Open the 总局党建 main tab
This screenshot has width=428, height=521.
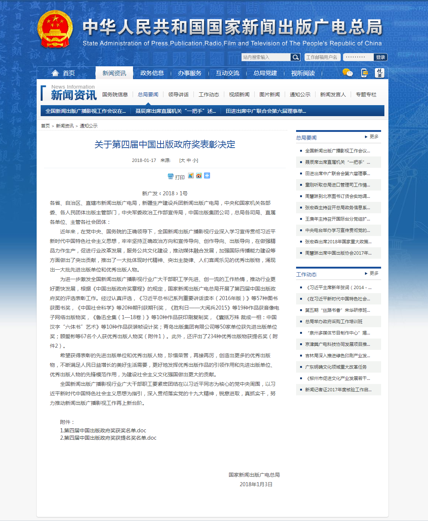(265, 73)
